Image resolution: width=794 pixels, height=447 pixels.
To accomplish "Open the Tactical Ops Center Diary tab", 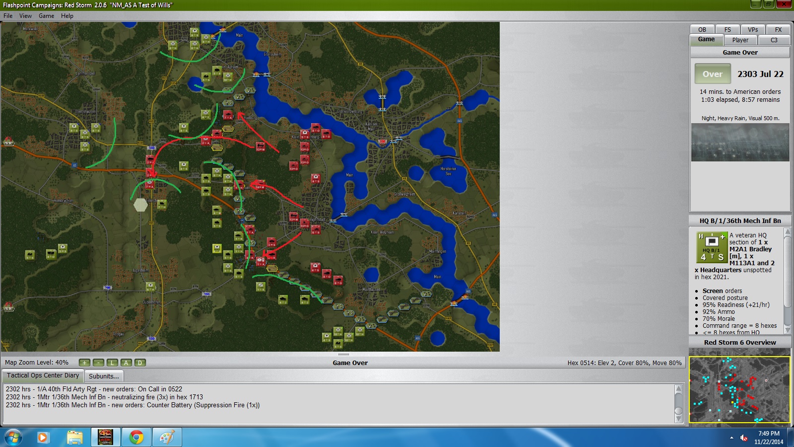I will [43, 375].
